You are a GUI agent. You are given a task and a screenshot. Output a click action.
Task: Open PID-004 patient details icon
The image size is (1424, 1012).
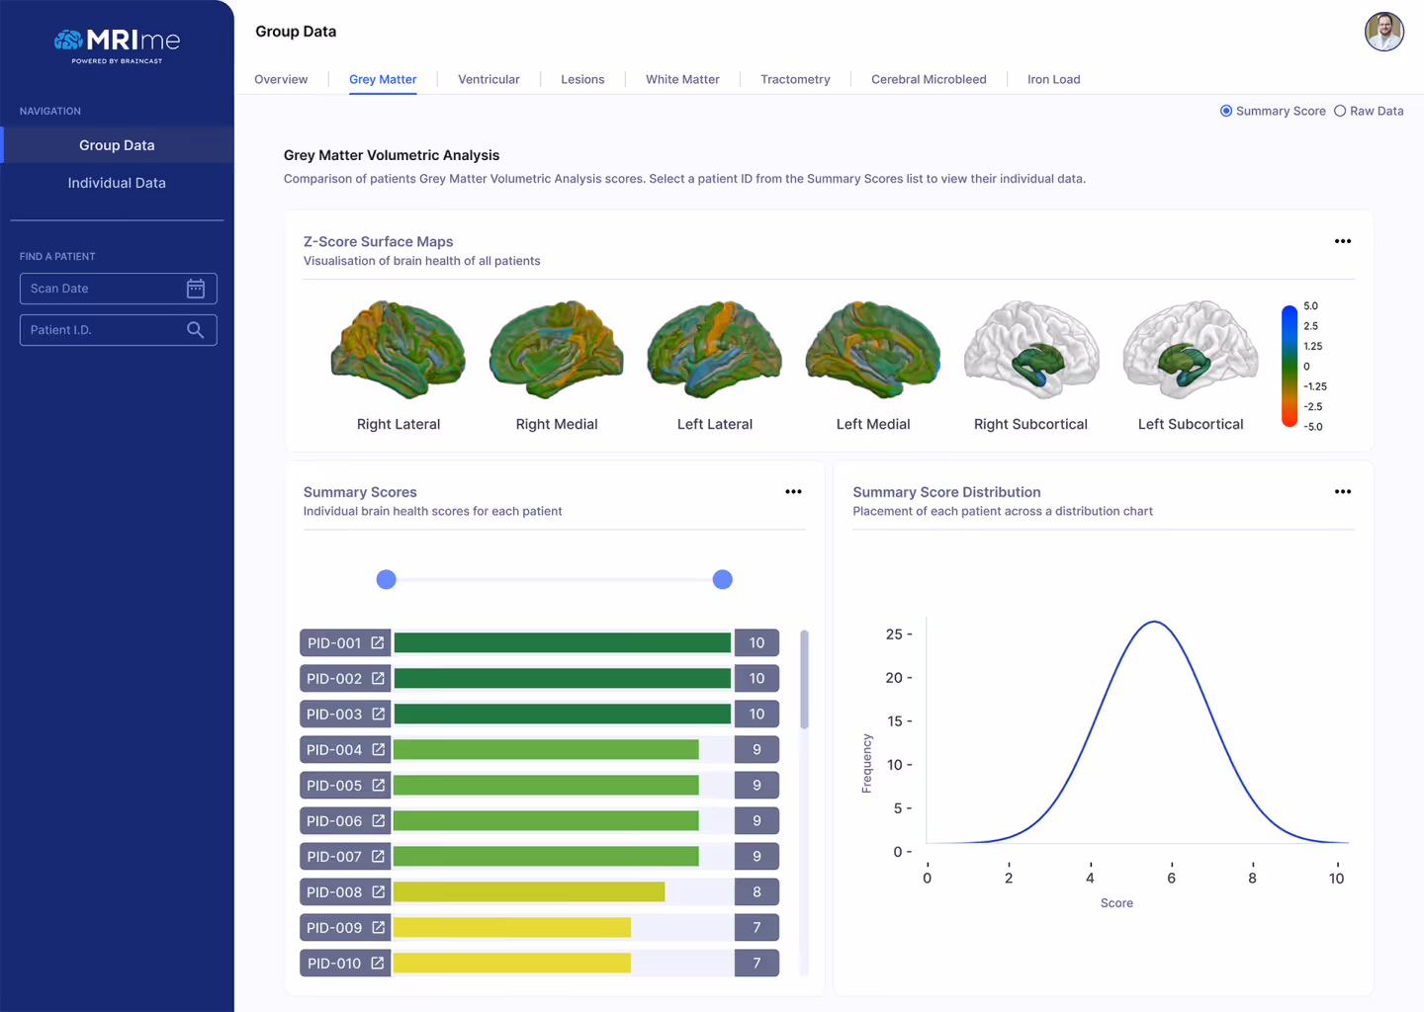tap(378, 750)
